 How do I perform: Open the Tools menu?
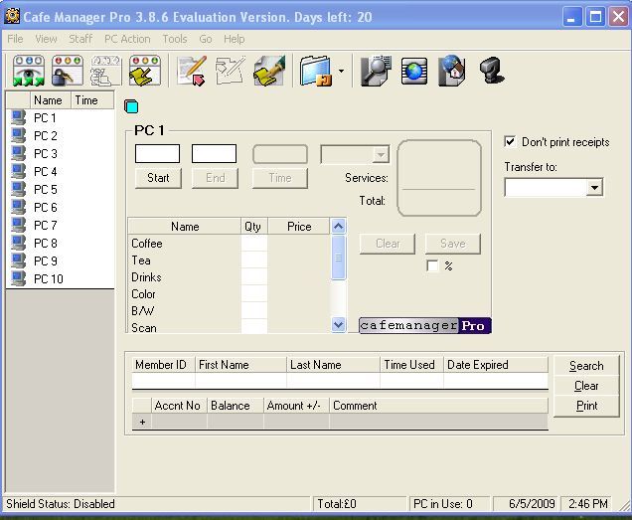coord(175,39)
